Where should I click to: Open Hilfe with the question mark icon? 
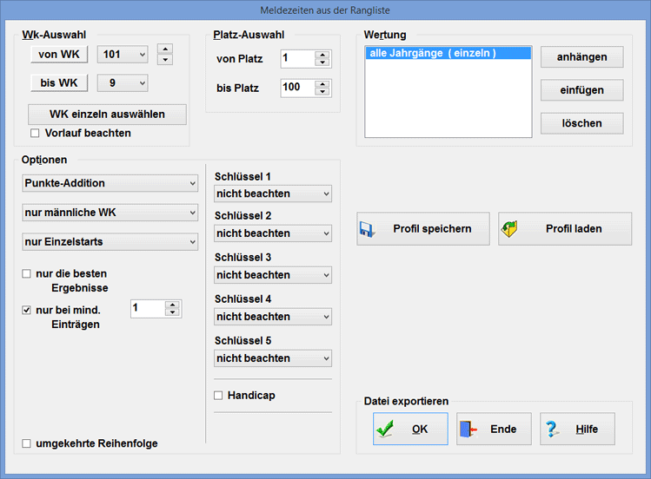[x=576, y=429]
